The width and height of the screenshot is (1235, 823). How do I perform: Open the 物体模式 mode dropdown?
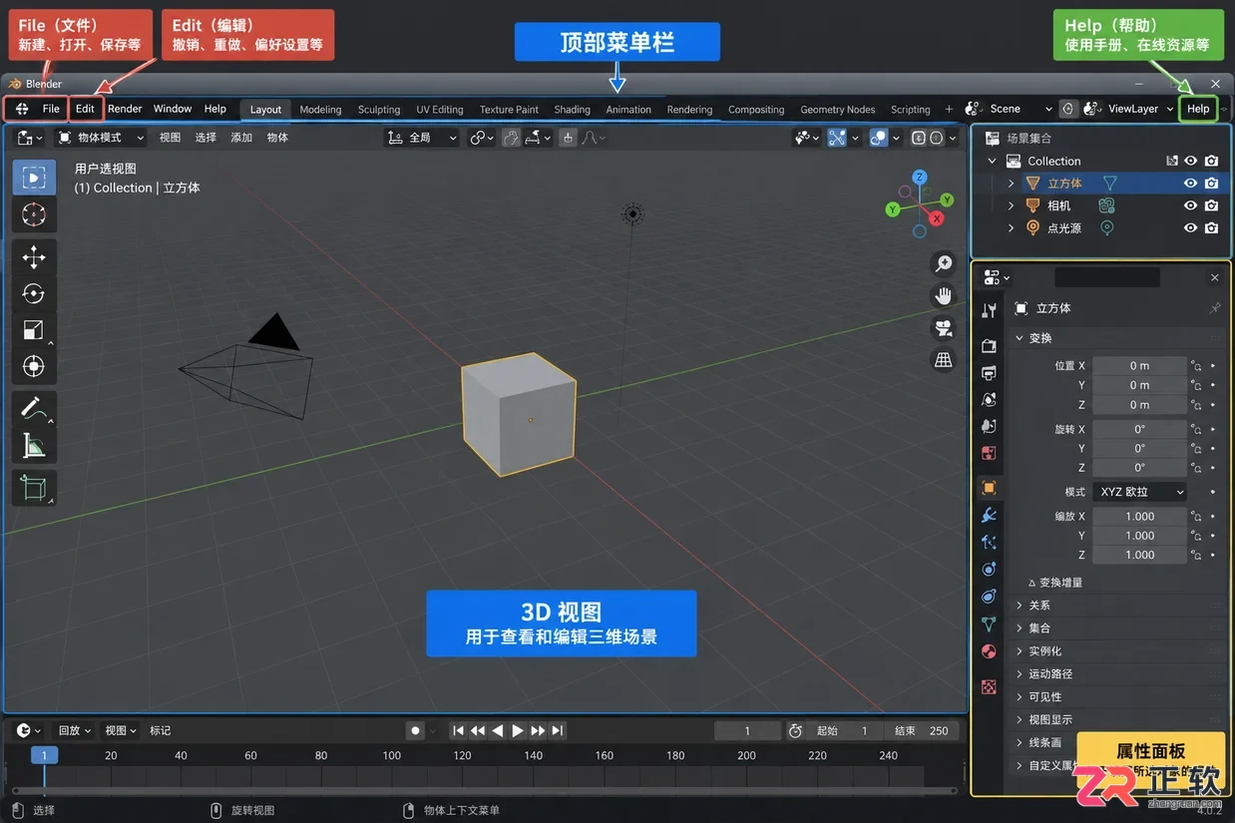click(101, 138)
